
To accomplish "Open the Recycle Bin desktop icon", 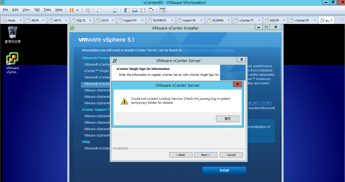I will (x=13, y=35).
